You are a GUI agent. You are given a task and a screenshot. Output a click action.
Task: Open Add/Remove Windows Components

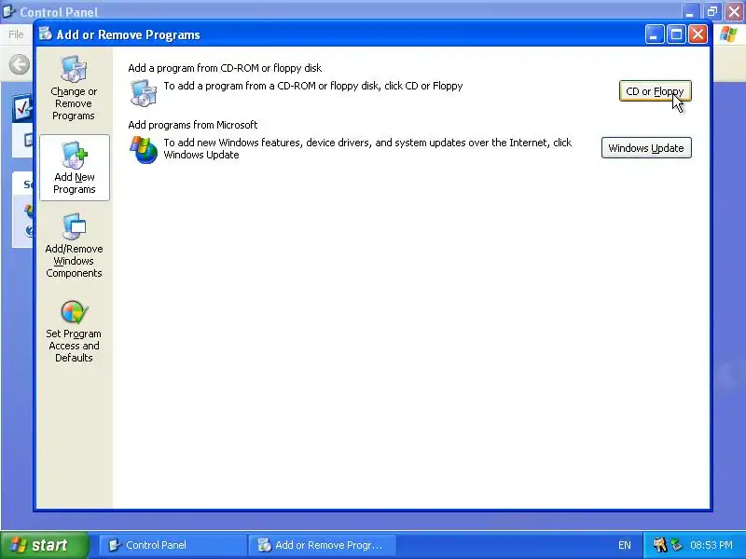point(74,246)
